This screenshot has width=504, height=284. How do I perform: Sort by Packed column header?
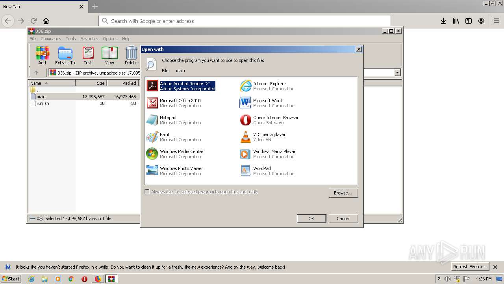pyautogui.click(x=123, y=83)
